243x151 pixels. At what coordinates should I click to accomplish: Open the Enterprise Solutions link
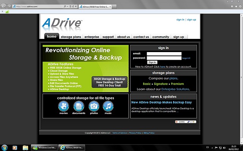175,89
